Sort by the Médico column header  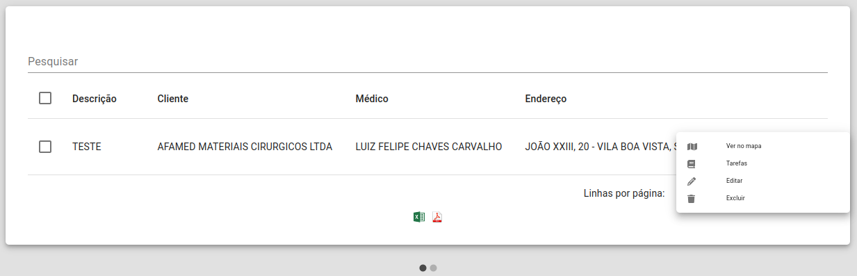pyautogui.click(x=372, y=99)
